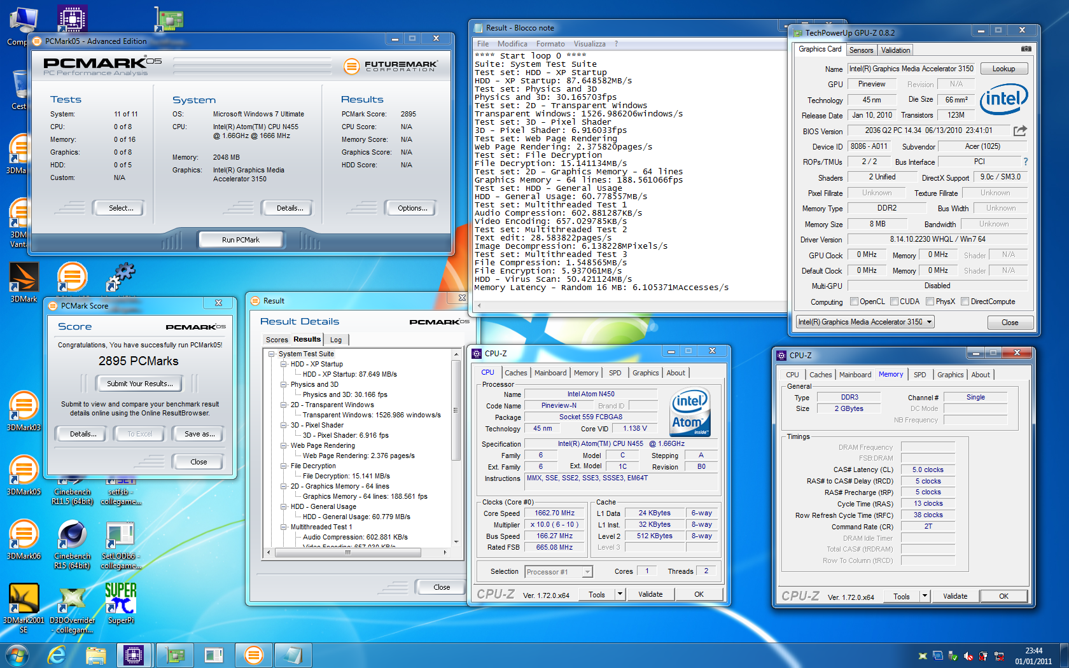Enable the CUDA checkbox
Image resolution: width=1069 pixels, height=668 pixels.
pos(894,302)
